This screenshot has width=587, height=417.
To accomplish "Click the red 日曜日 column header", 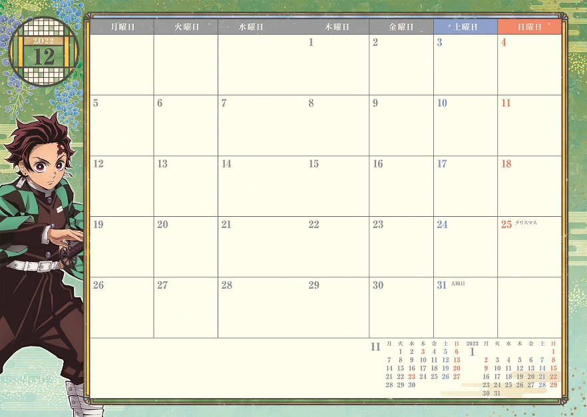I will [530, 27].
